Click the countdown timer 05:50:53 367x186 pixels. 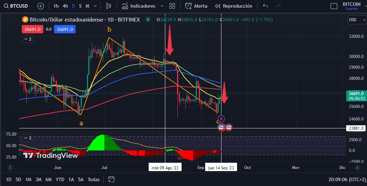click(357, 99)
